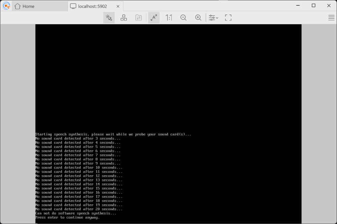
Task: Enter fullscreen mode
Action: 228,18
